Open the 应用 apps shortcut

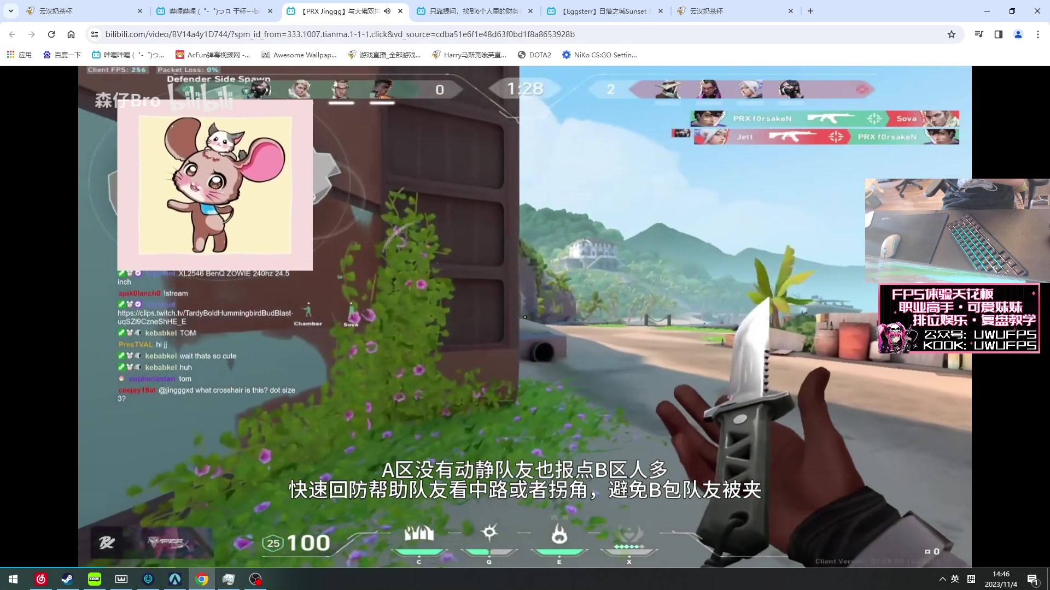(x=19, y=55)
